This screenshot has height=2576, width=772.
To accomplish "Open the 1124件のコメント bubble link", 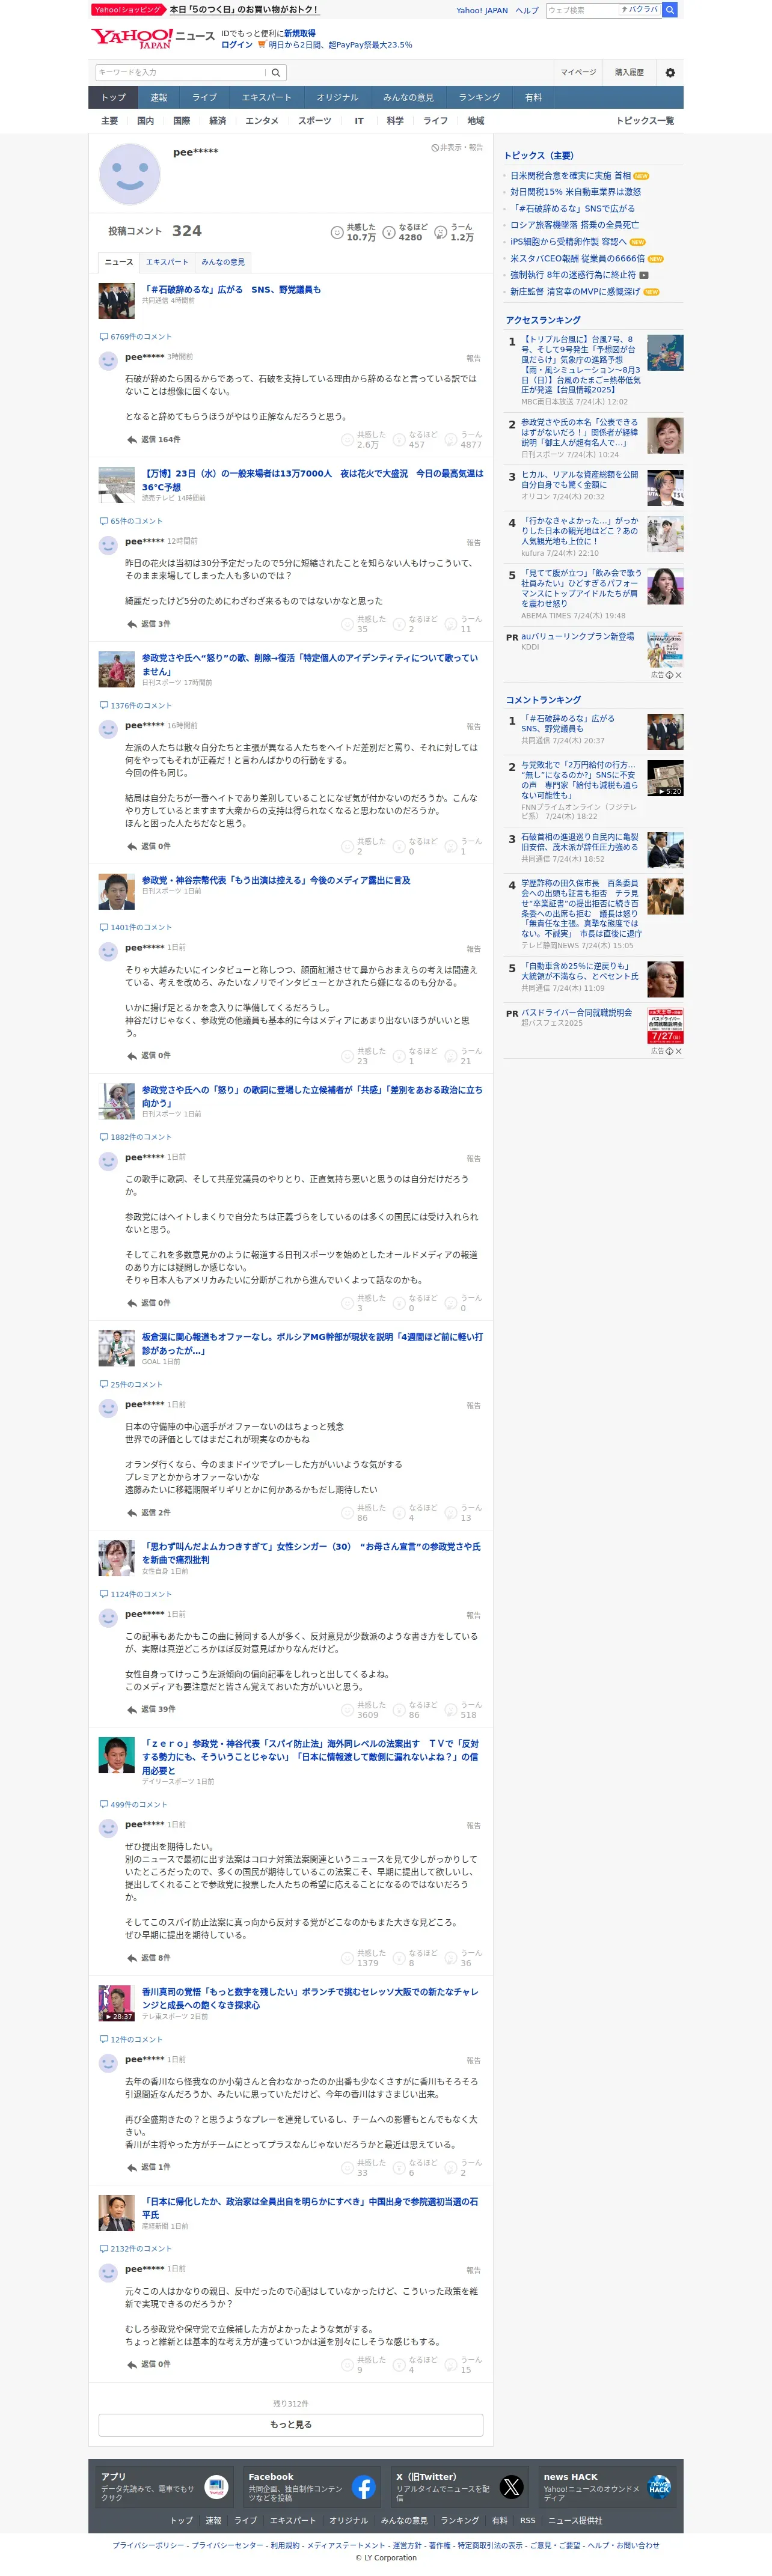I will point(136,1594).
